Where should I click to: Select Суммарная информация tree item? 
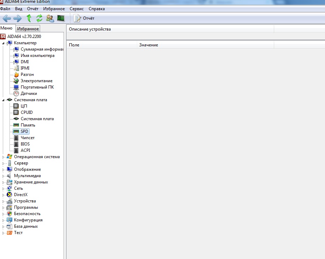point(42,49)
